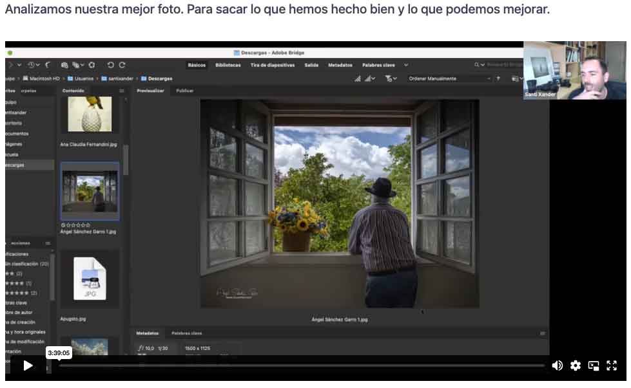Expand Fecha de modificación filter category
631x388 pixels.
(25, 342)
